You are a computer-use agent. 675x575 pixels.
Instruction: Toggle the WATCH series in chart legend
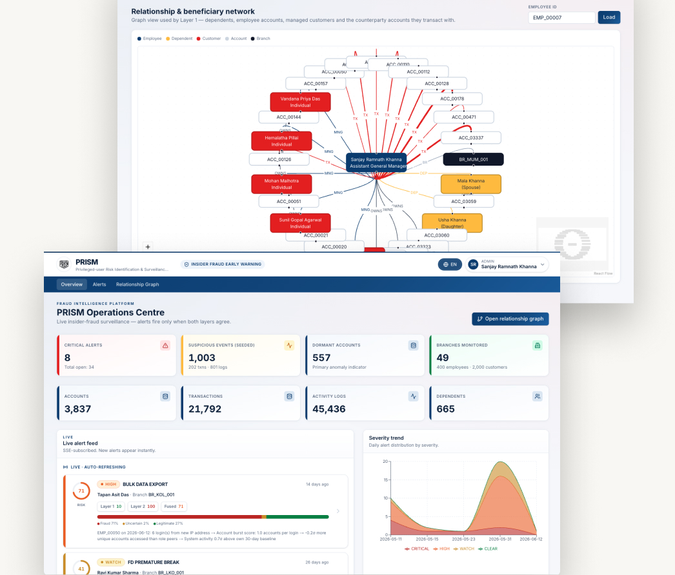(x=463, y=549)
